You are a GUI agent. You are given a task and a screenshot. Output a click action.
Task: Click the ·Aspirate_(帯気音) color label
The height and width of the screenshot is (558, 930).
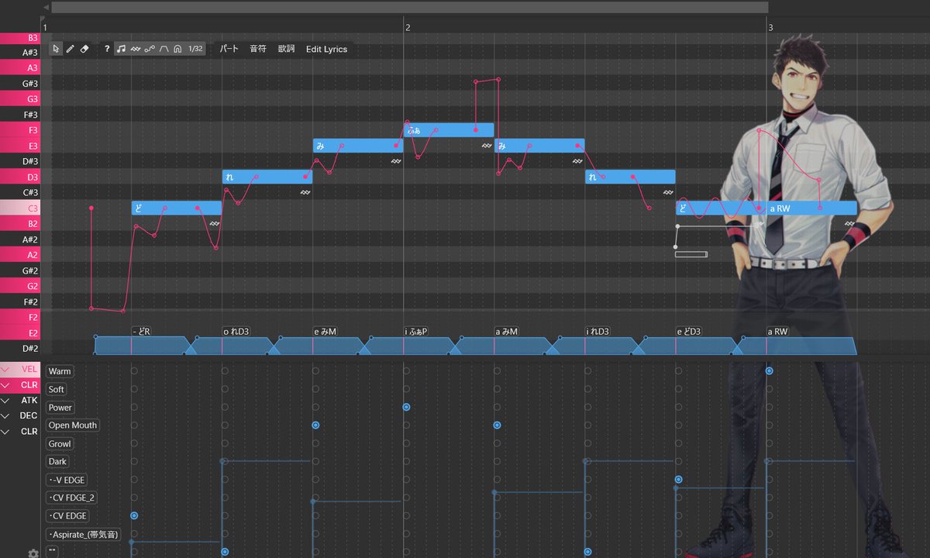[84, 534]
